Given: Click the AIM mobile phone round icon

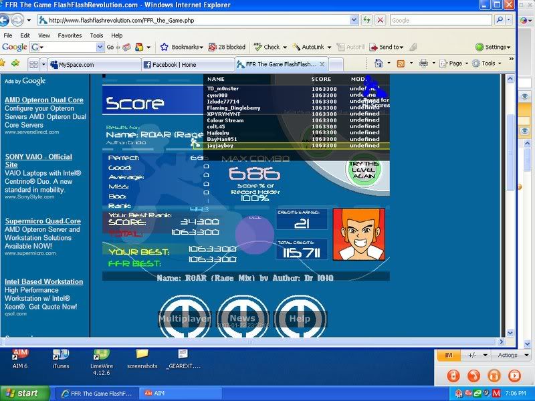Looking at the screenshot, I should 453,376.
